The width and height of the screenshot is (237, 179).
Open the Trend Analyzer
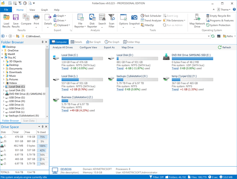151,21
